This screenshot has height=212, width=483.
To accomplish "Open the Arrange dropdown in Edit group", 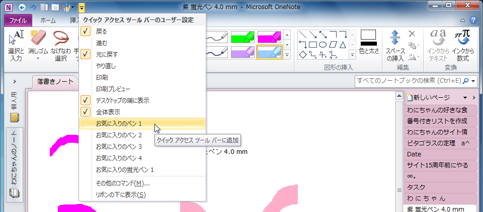I will pos(414,46).
